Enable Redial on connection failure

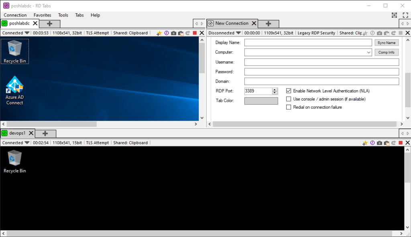(x=289, y=107)
